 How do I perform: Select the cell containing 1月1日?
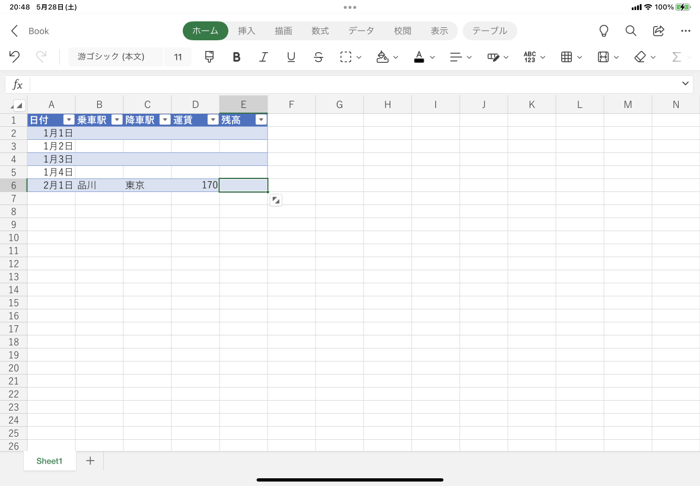pyautogui.click(x=52, y=133)
